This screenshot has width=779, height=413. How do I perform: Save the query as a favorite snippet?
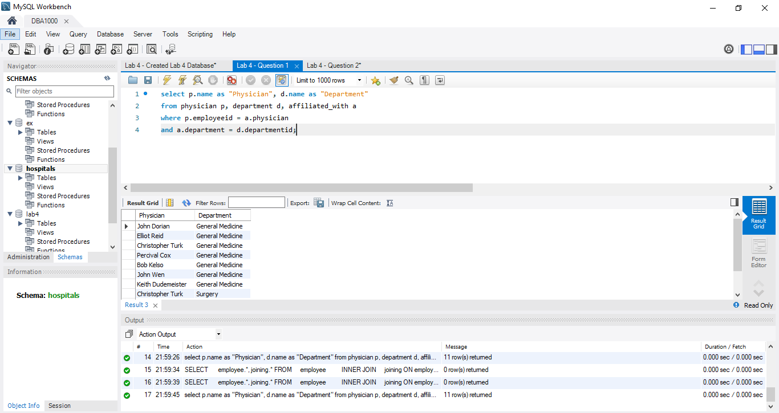pyautogui.click(x=375, y=80)
